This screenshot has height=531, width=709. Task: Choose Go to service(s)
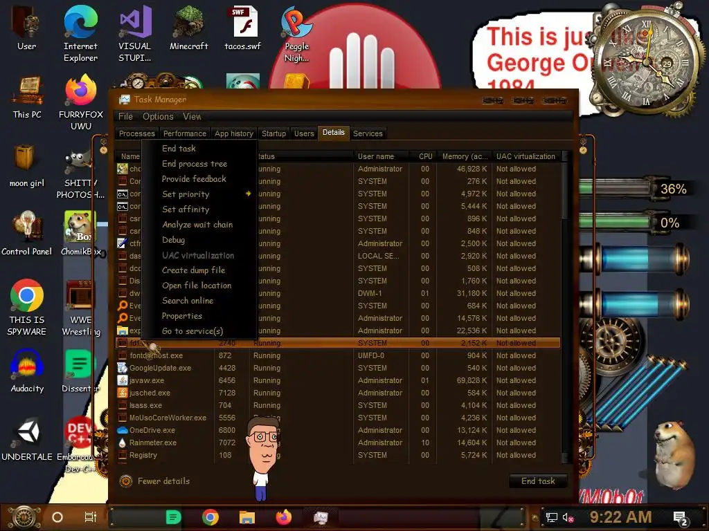[199, 331]
